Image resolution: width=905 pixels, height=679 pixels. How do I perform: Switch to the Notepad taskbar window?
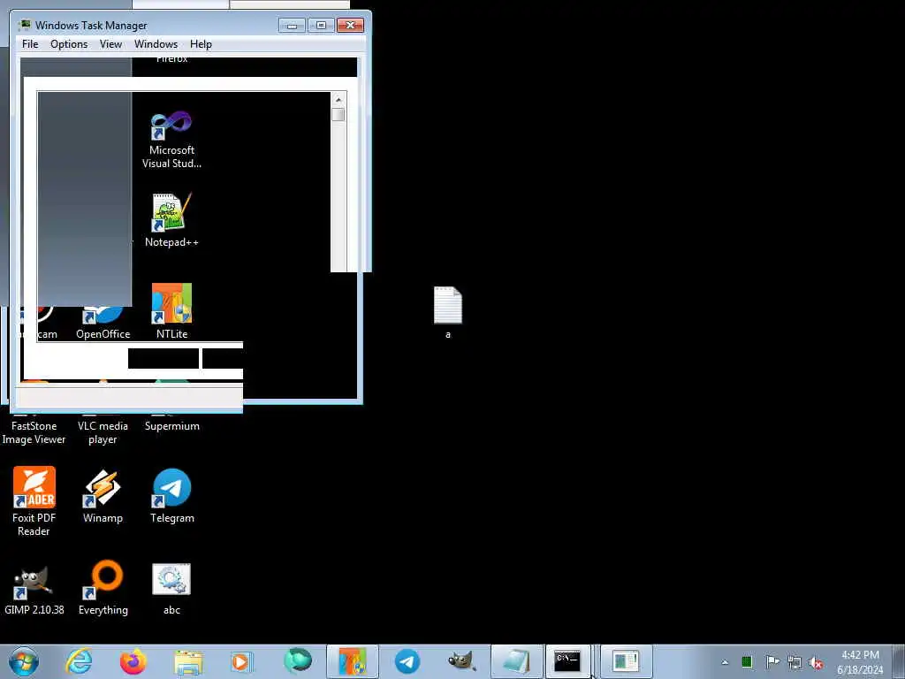[x=516, y=661]
